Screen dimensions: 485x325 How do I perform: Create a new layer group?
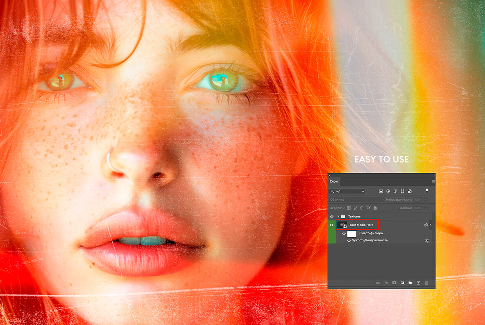click(410, 283)
